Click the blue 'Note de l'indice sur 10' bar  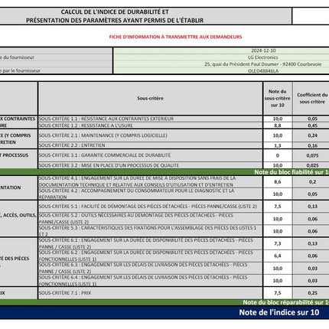164,312
